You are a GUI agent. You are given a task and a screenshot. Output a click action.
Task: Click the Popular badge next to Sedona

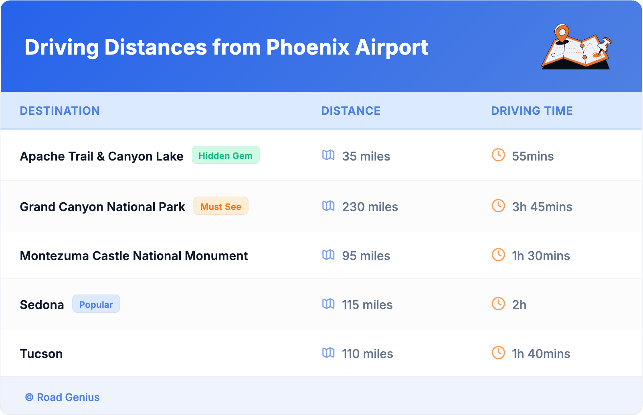pyautogui.click(x=96, y=304)
